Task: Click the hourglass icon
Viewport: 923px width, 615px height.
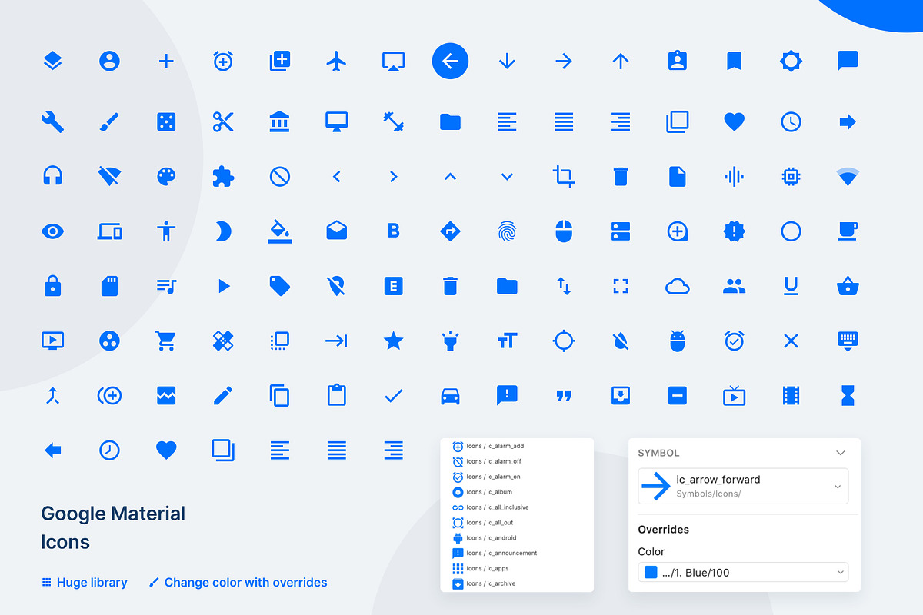Action: 848,395
